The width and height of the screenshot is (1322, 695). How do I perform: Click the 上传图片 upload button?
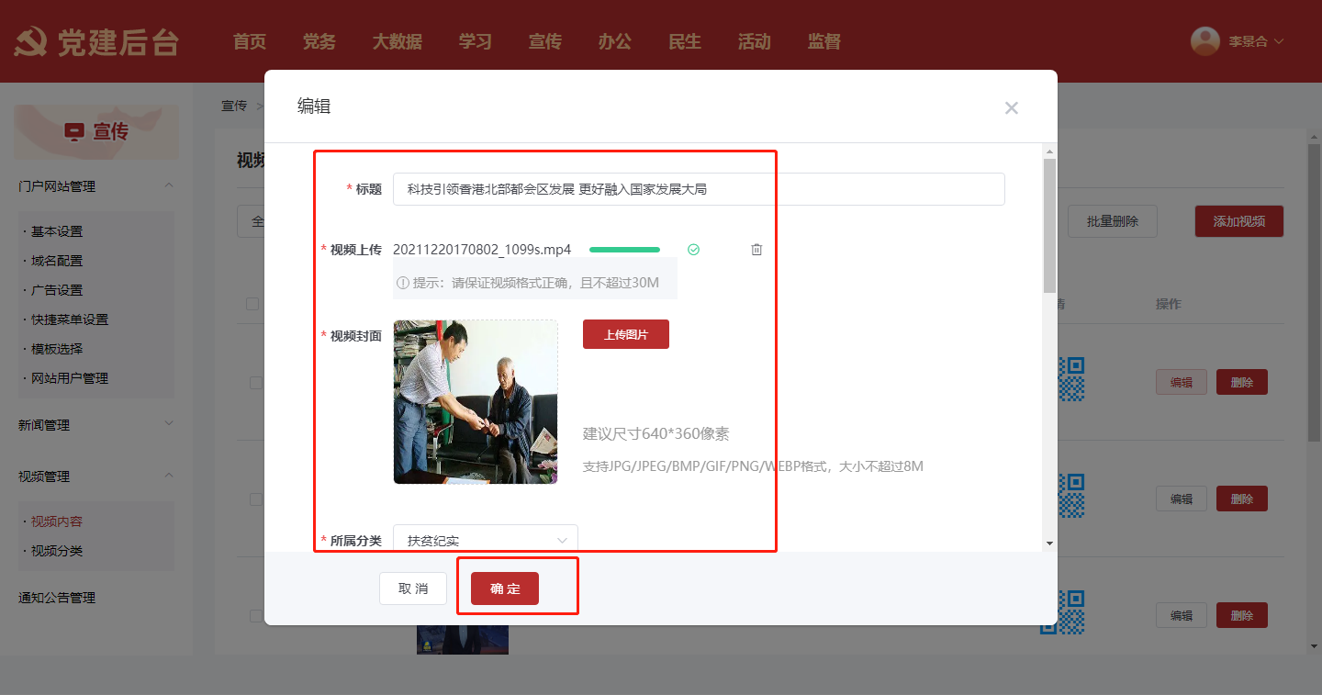pyautogui.click(x=626, y=334)
